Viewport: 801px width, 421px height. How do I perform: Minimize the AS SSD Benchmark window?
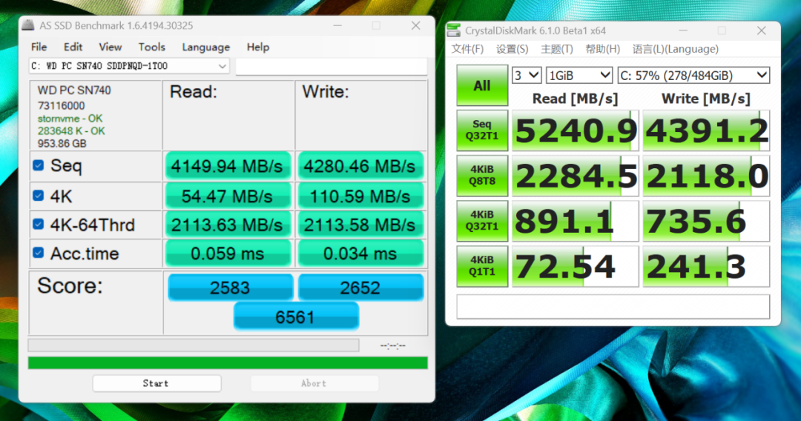point(337,25)
